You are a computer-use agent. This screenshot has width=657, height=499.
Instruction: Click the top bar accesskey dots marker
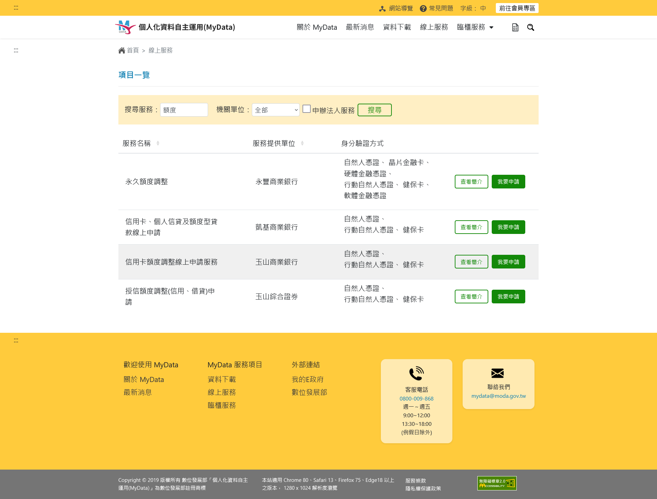tap(16, 8)
